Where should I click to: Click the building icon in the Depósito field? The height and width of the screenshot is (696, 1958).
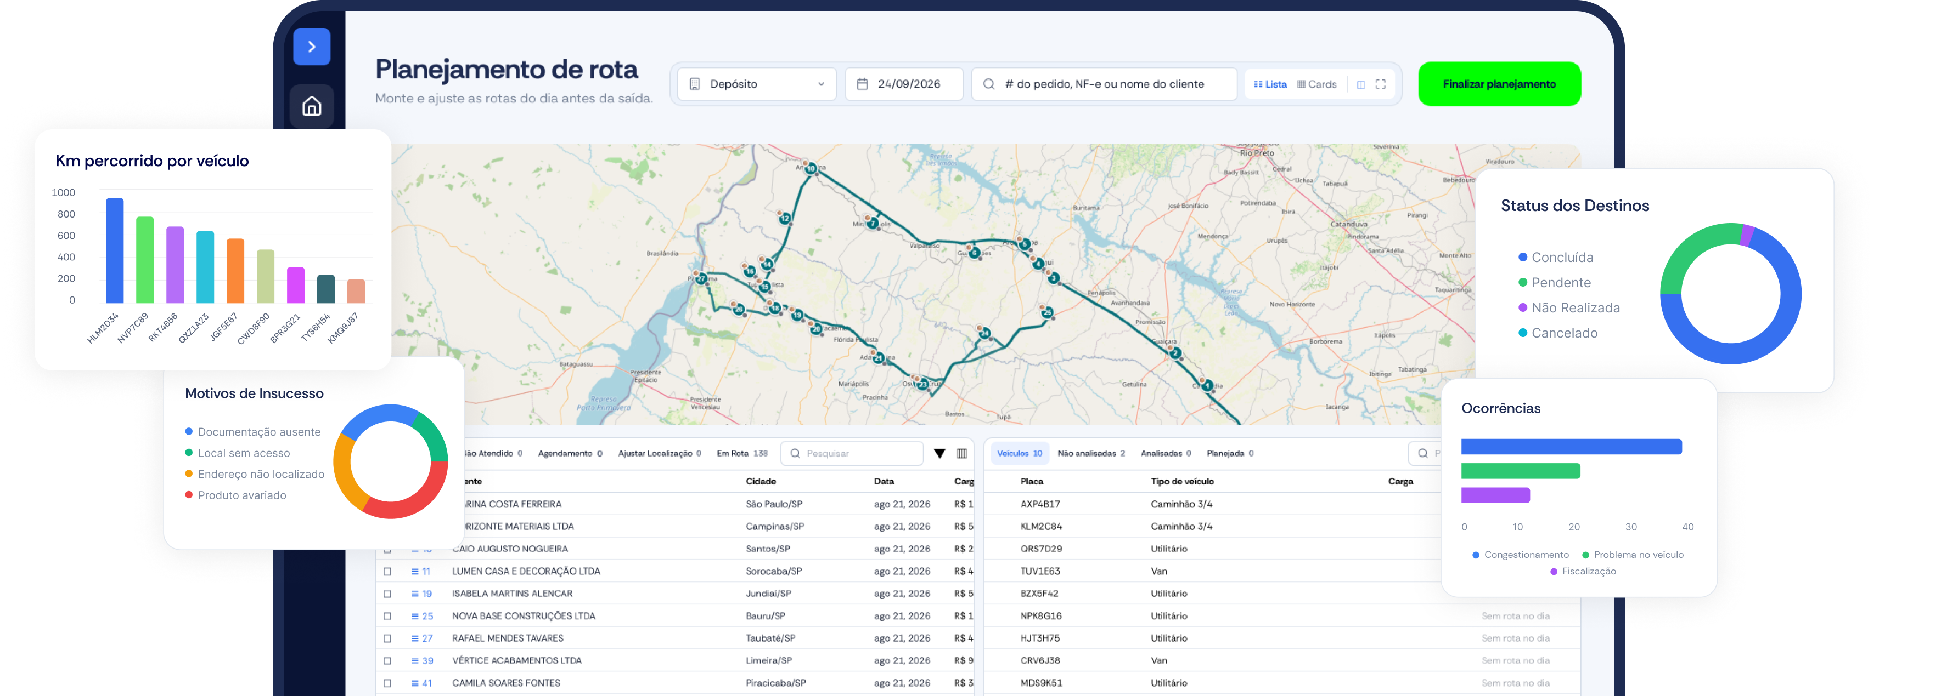(694, 84)
